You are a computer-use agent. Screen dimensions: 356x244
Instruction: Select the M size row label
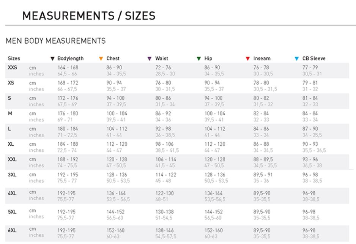click(x=10, y=113)
